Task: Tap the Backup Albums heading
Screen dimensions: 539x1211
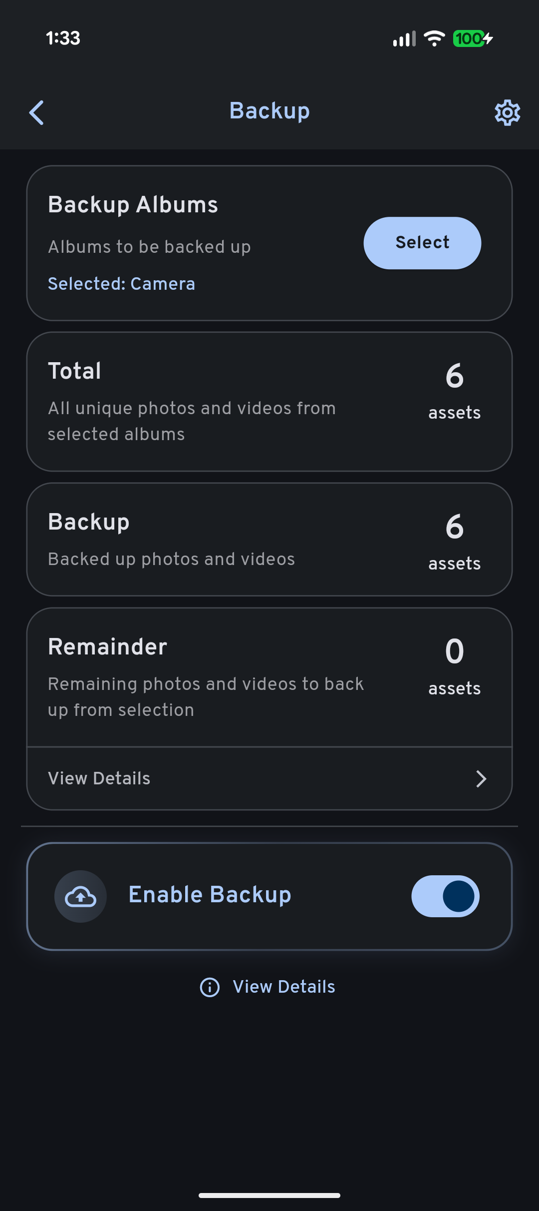Action: coord(133,205)
